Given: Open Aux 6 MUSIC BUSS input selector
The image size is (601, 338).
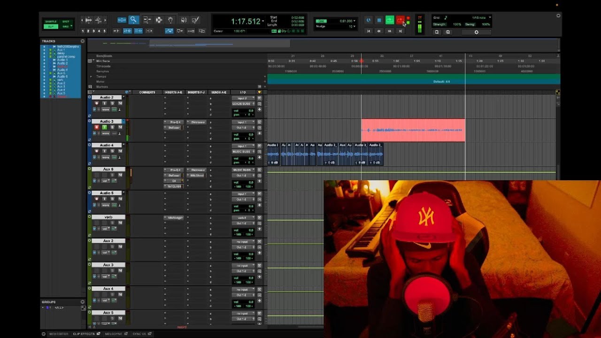Looking at the screenshot, I should tap(243, 170).
